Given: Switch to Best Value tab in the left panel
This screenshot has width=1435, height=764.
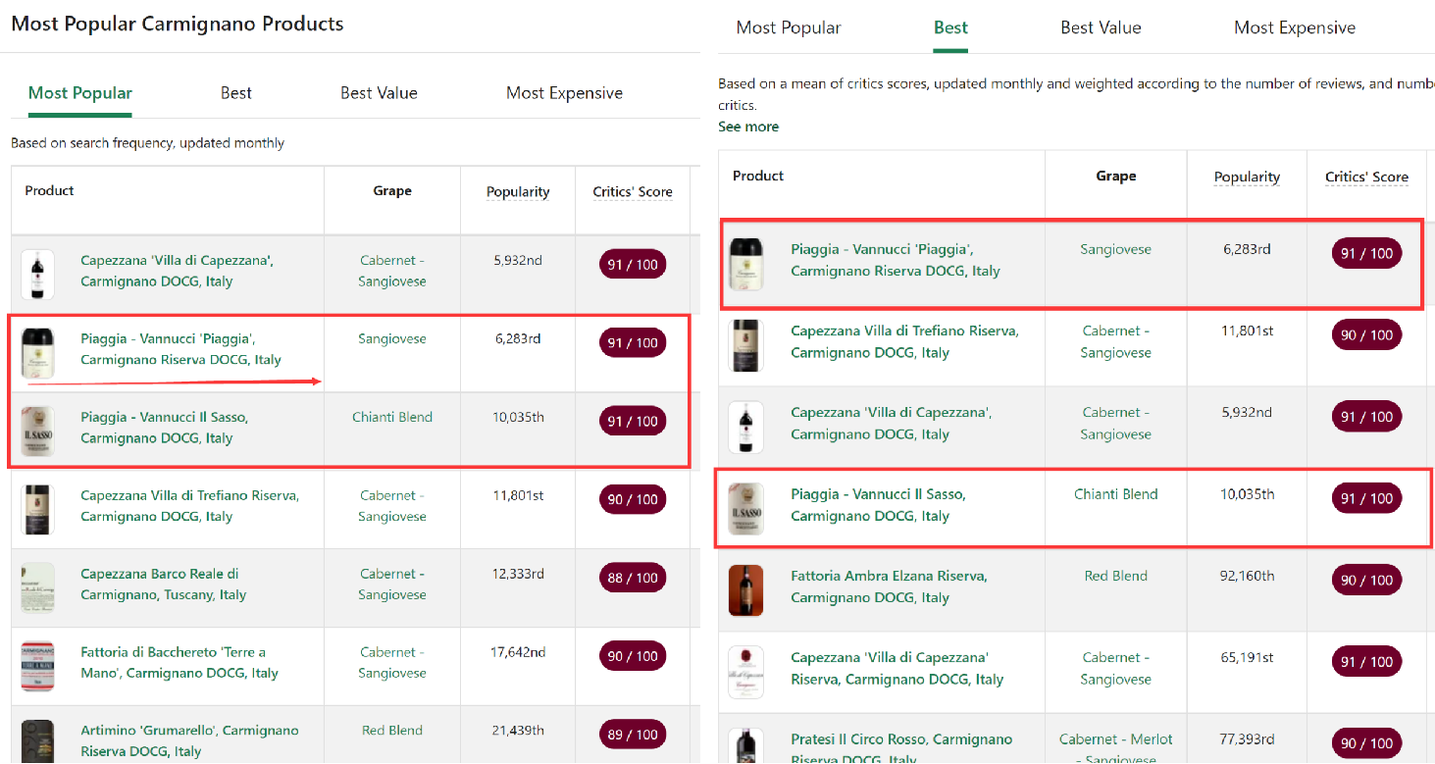Looking at the screenshot, I should click(379, 93).
